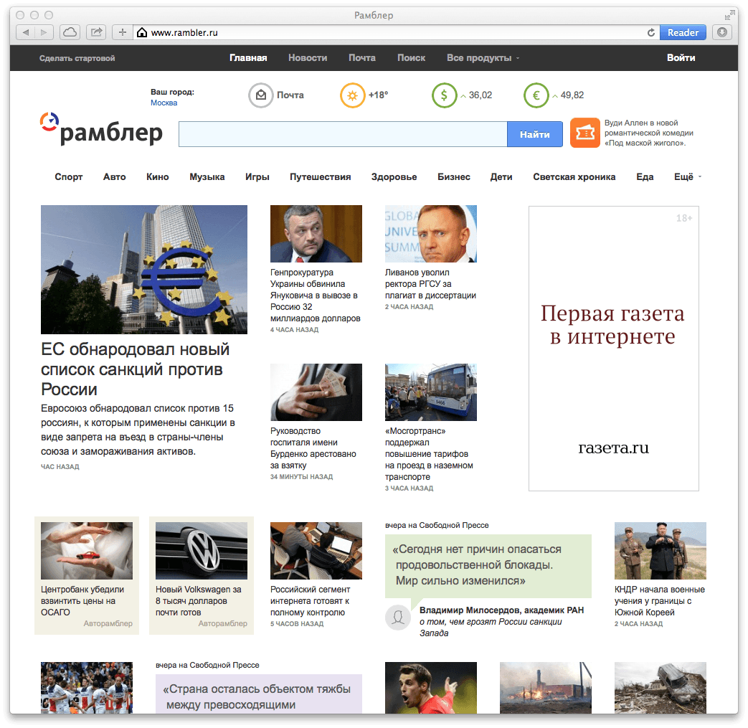Screen dimensions: 748x728
Task: Open Новый Volkswagen article thumbnail
Action: pos(202,551)
